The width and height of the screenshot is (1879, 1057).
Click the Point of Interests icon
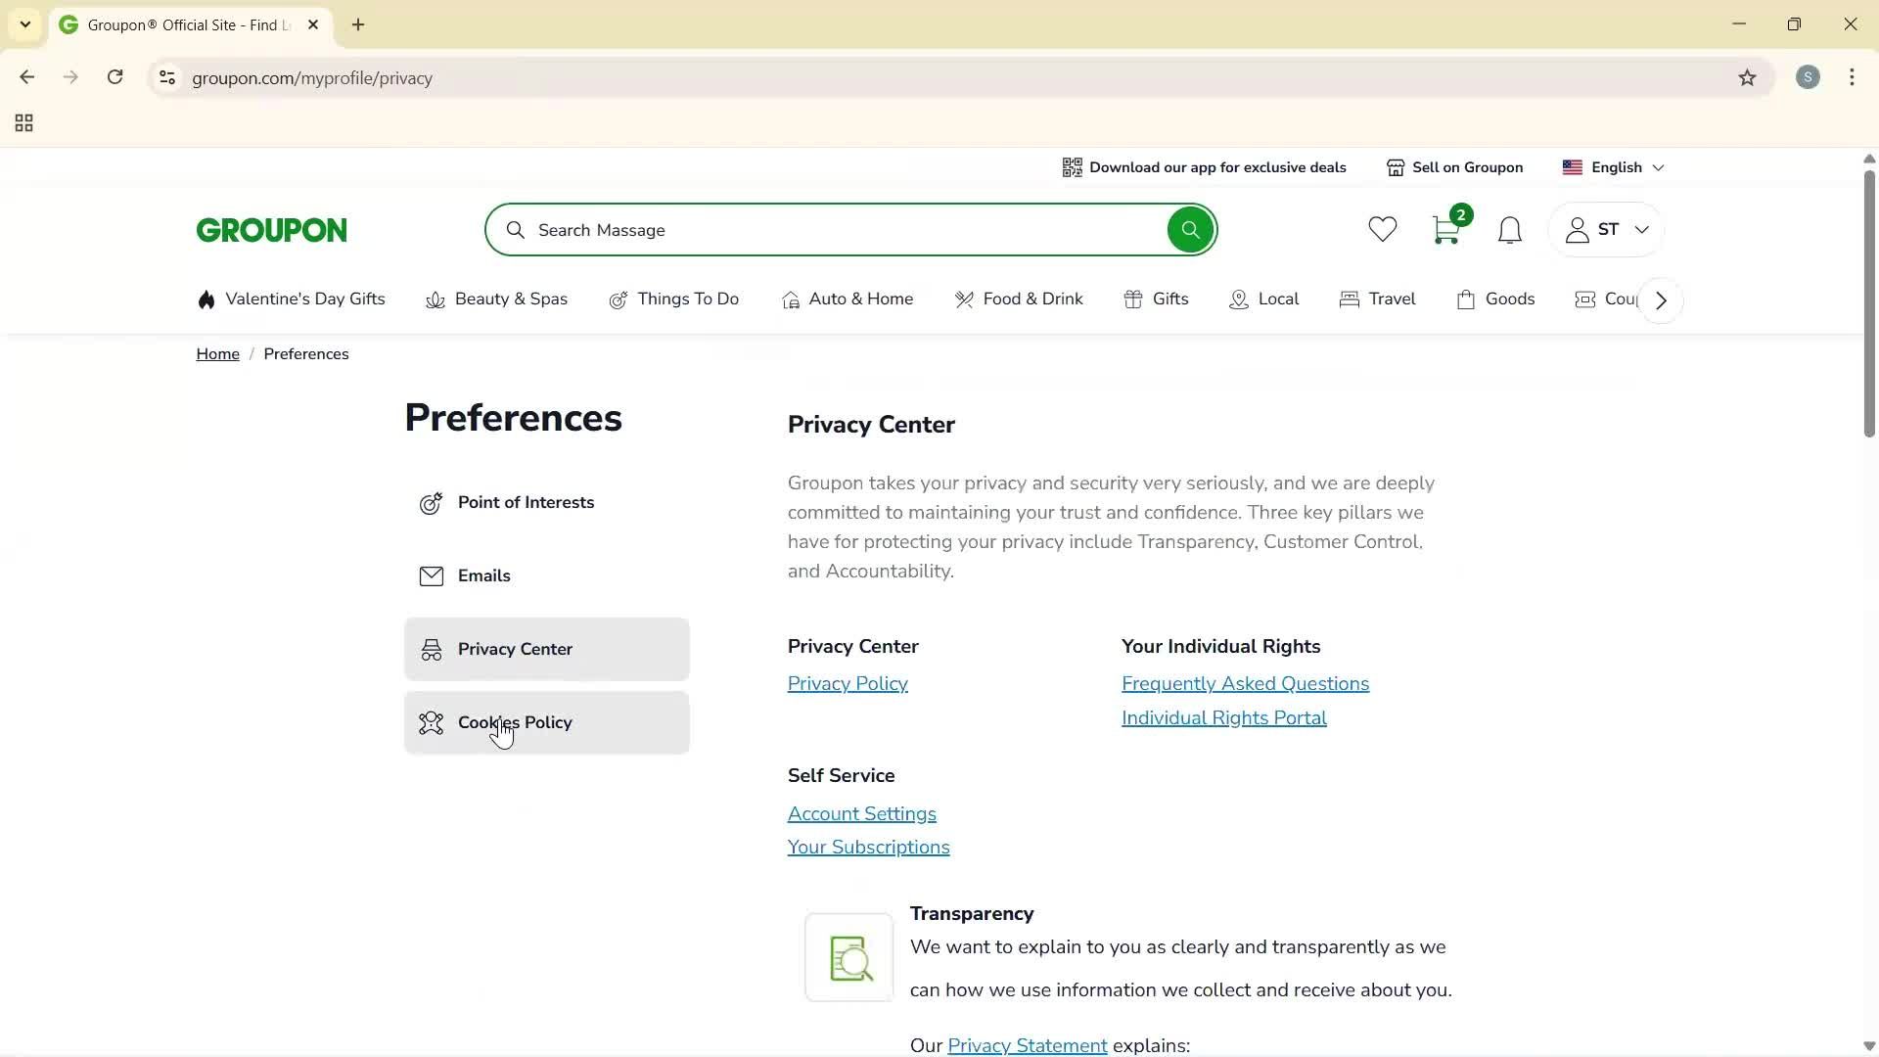point(432,502)
